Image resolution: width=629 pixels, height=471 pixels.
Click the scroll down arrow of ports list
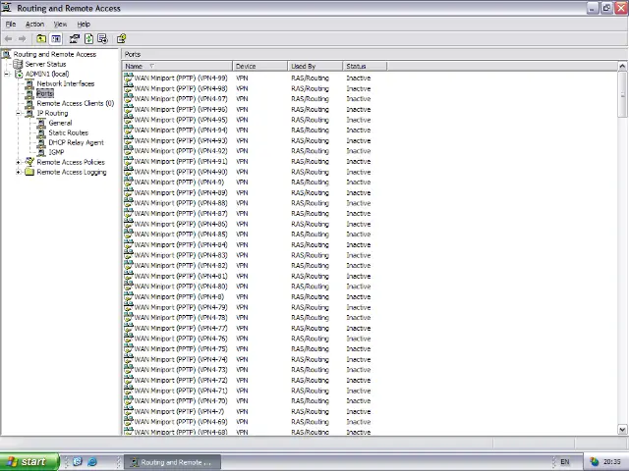[x=622, y=430]
